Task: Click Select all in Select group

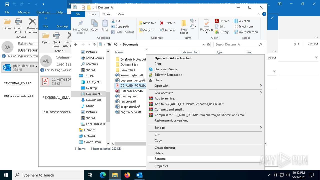Action: coord(241,21)
